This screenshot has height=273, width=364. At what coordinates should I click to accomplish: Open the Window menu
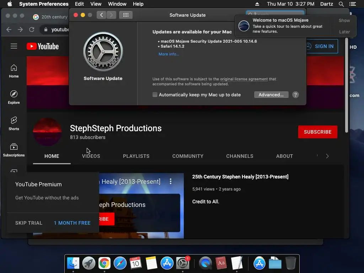[117, 4]
